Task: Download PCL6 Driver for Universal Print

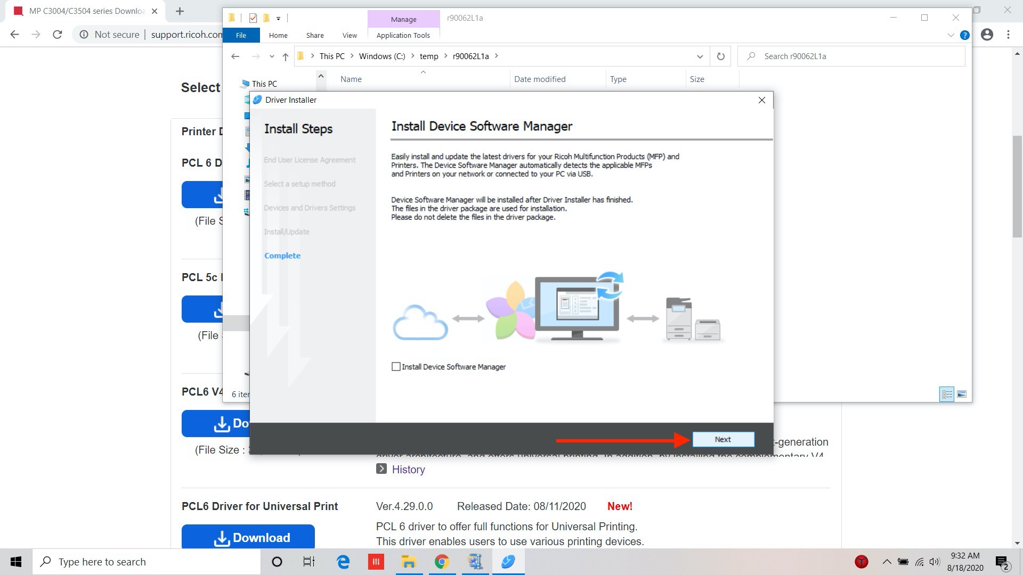Action: (248, 537)
